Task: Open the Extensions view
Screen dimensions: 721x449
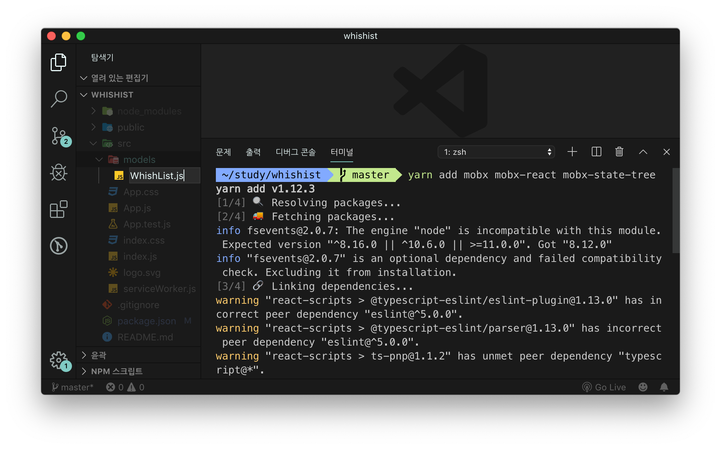Action: point(58,209)
